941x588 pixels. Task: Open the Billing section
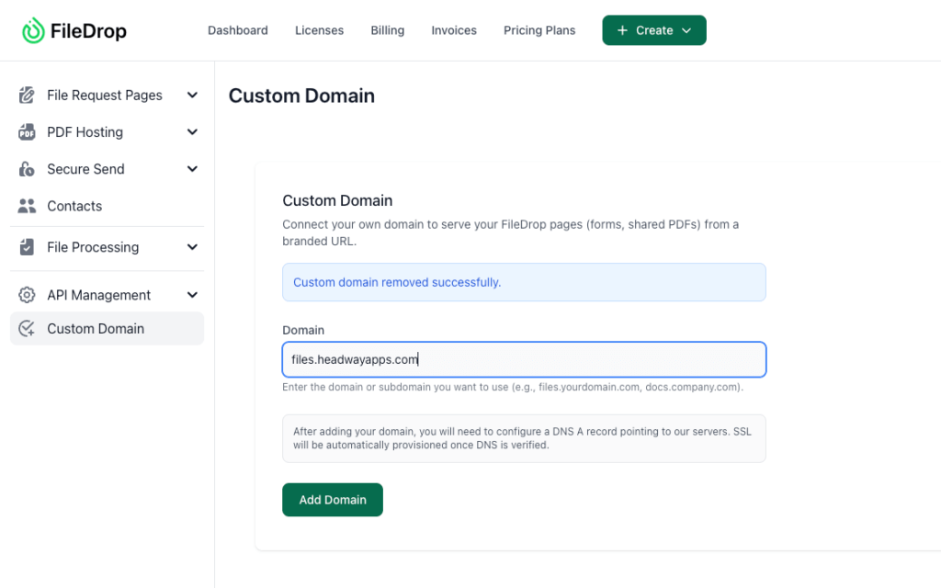387,29
